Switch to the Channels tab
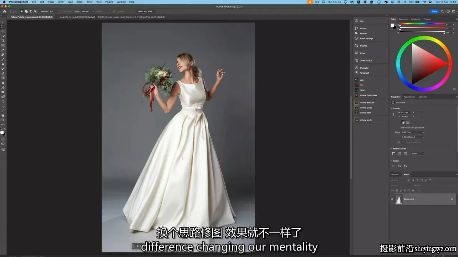The height and width of the screenshot is (257, 458). click(395, 174)
